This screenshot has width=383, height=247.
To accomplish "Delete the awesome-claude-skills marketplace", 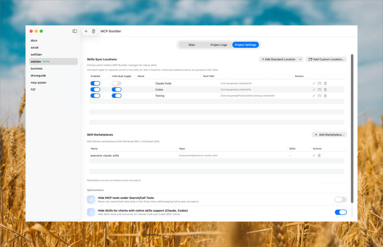I will pos(319,155).
